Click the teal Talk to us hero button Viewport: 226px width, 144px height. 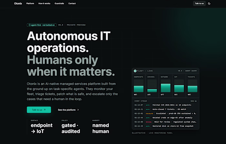39,110
